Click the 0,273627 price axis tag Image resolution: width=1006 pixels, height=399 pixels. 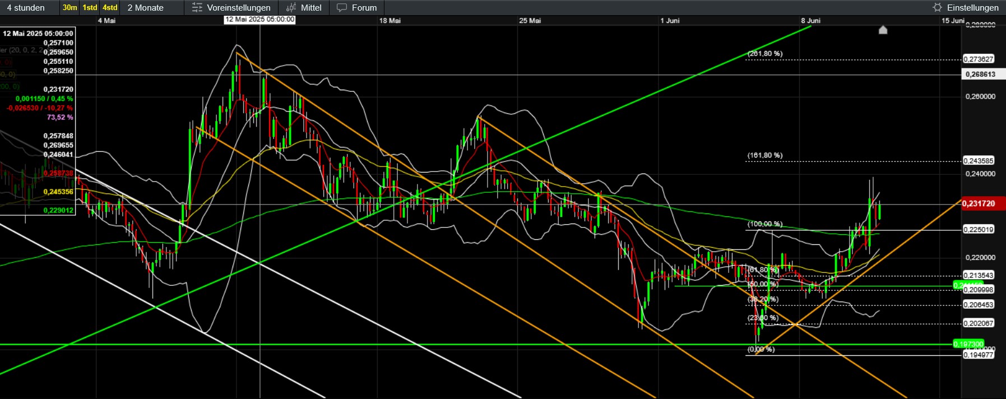click(978, 59)
